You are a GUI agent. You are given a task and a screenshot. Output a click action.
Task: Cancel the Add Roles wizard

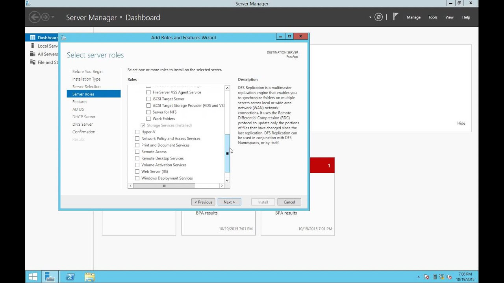pyautogui.click(x=289, y=202)
